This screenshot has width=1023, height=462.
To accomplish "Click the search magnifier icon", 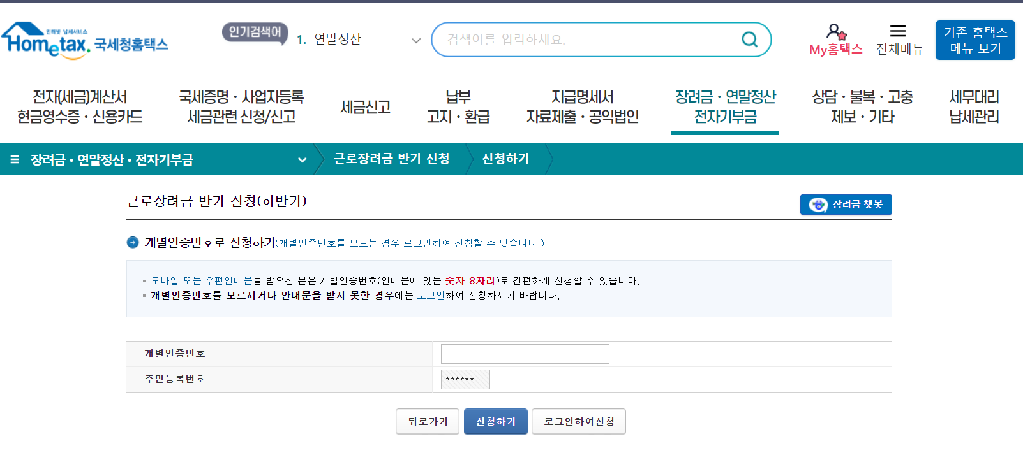I will point(749,40).
